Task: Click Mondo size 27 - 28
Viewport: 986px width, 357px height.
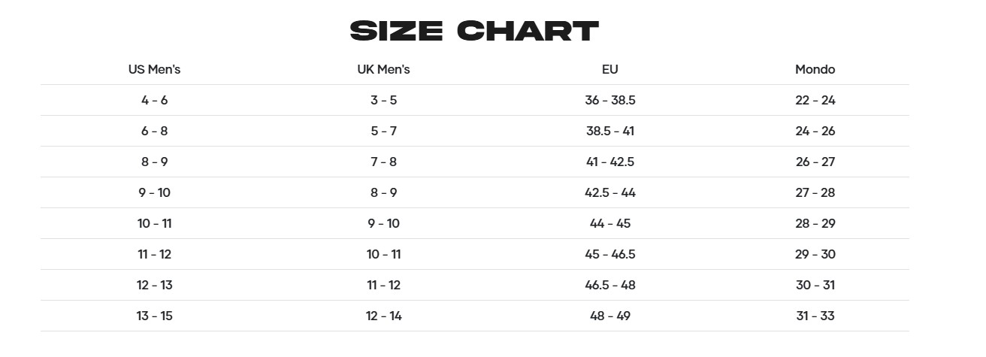Action: [x=815, y=192]
